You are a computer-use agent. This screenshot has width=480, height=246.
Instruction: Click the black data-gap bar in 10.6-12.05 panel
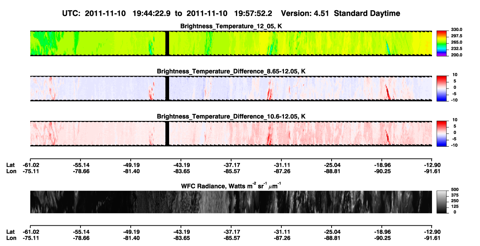click(167, 134)
